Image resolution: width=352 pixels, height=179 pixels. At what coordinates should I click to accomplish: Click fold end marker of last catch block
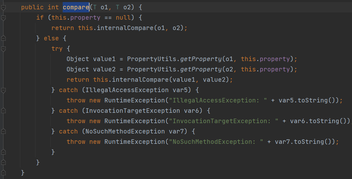pyautogui.click(x=3, y=152)
